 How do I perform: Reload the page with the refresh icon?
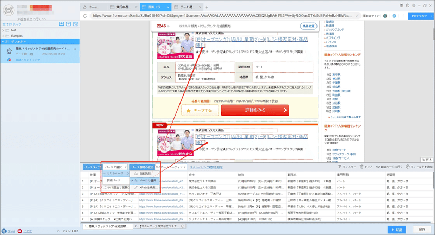85,16
